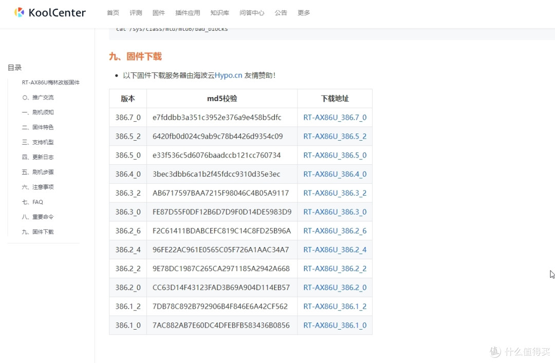This screenshot has width=555, height=363.
Task: Download RT-AX86U_386.5_2 firmware
Action: 335,136
